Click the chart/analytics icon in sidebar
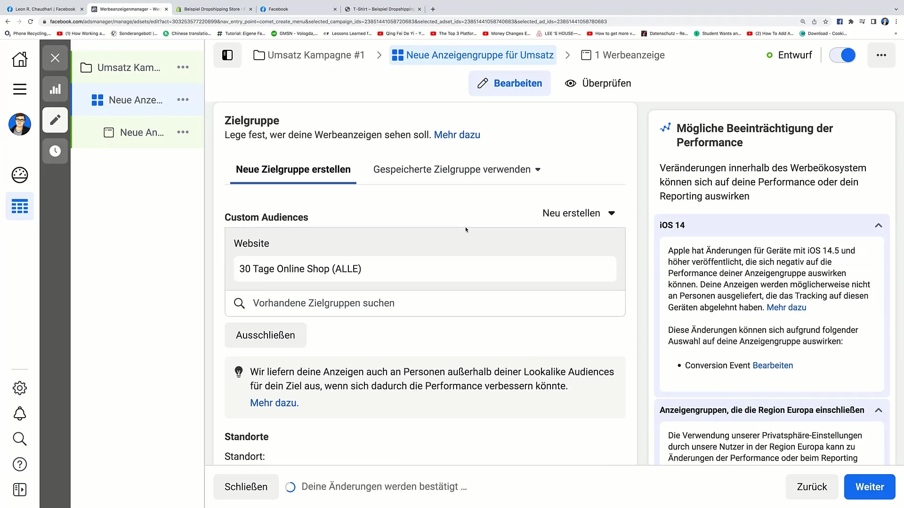 [55, 90]
